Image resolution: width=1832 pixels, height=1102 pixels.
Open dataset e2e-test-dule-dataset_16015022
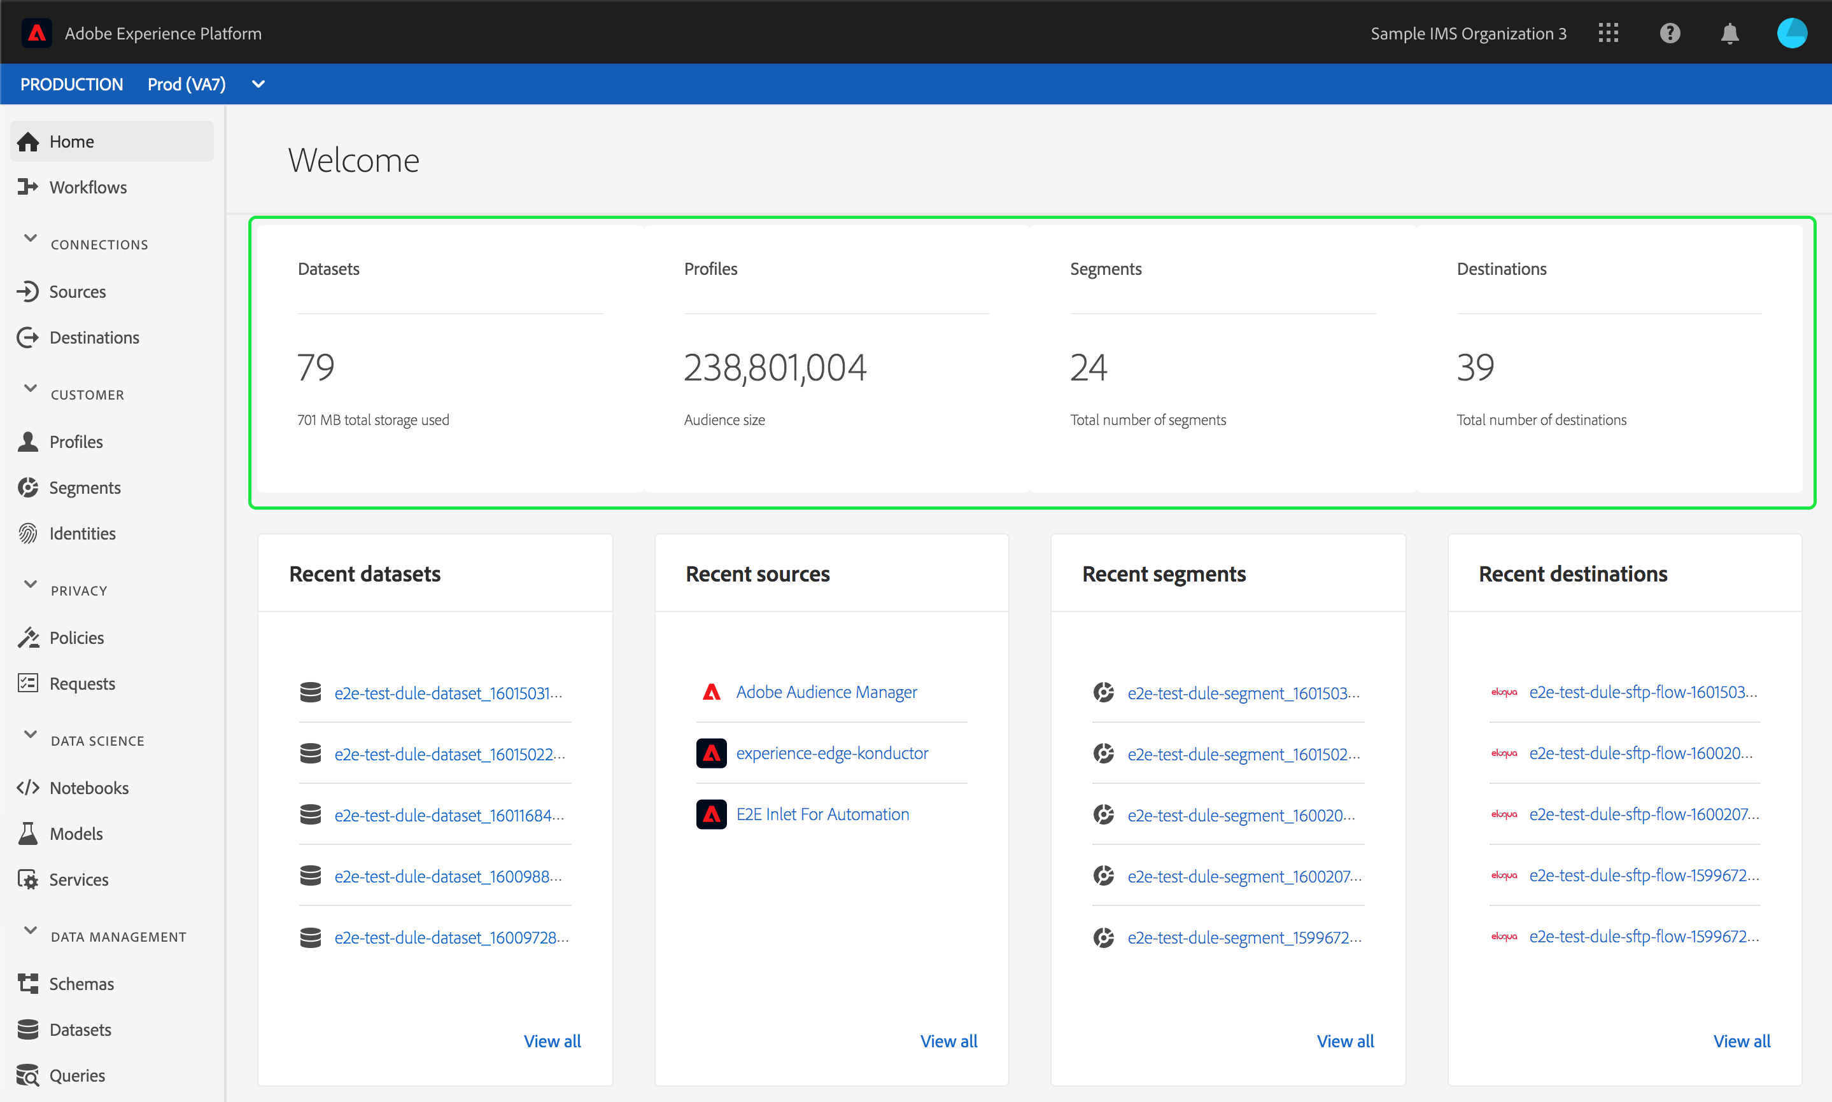pyautogui.click(x=449, y=754)
